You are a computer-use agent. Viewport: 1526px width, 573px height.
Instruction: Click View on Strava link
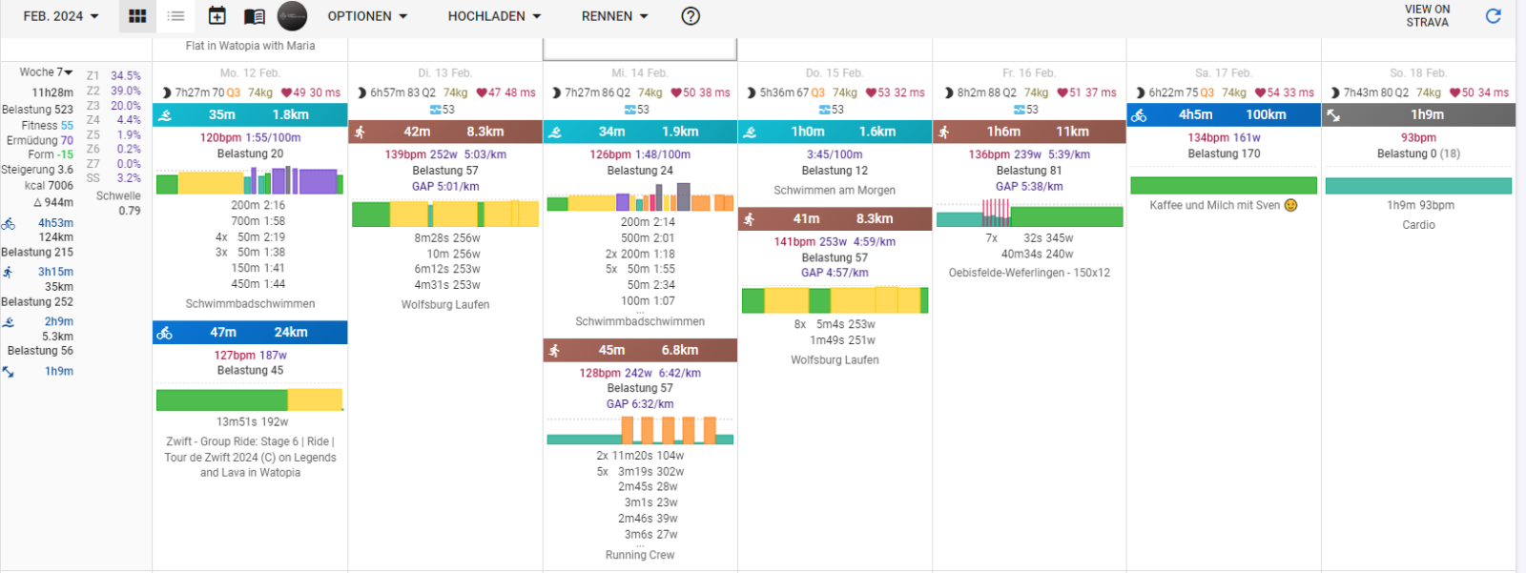(x=1427, y=16)
